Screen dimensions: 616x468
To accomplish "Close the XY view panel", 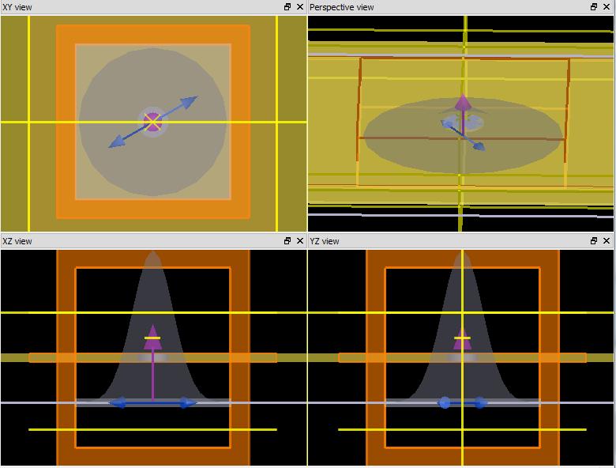I will tap(300, 7).
